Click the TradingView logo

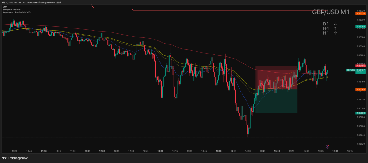click(x=15, y=158)
